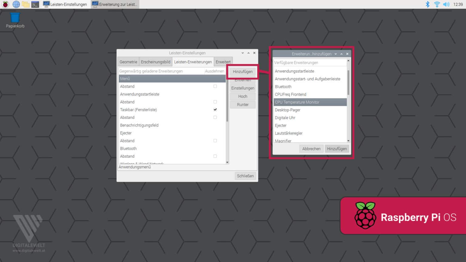Open the Raspberry Pi main menu
Screen dimensions: 466x262
pyautogui.click(x=5, y=4)
